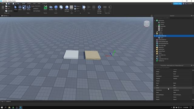Viewport: 194px width, 109px height.
Task: Click the Run a command input bar
Action: 77,102
